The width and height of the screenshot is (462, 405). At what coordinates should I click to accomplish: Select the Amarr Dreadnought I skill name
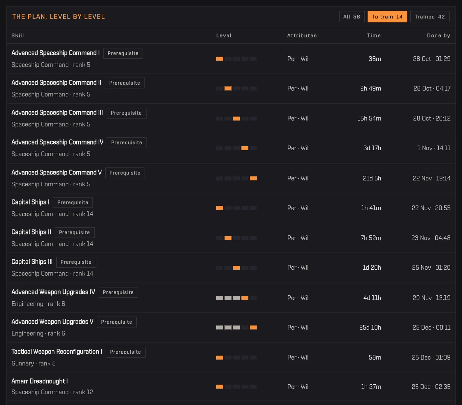coord(40,381)
